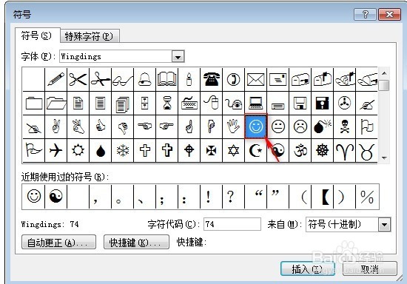407x284 pixels.
Task: Choose recently used exclamation mark
Action: [212, 196]
